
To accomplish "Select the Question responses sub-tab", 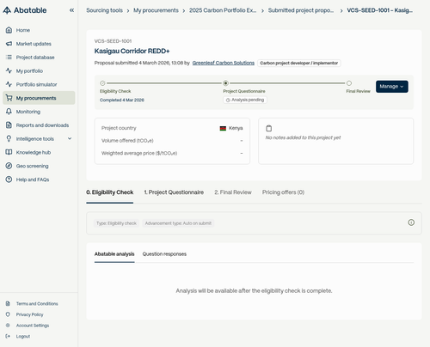I will 164,254.
